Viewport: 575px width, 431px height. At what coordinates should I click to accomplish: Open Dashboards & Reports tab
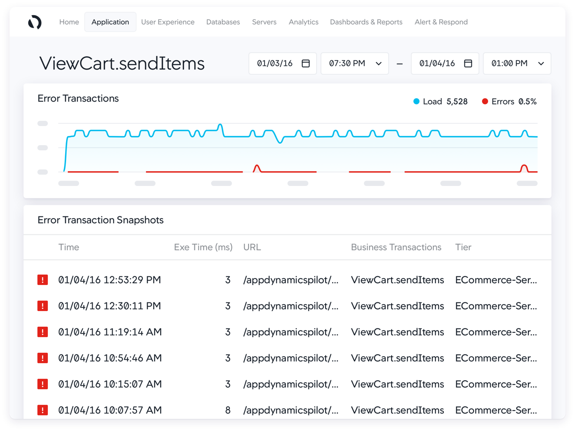pos(366,22)
